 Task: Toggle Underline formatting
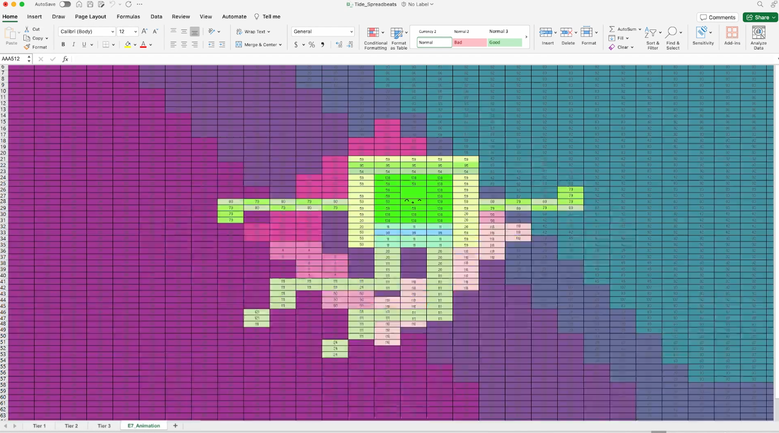84,45
